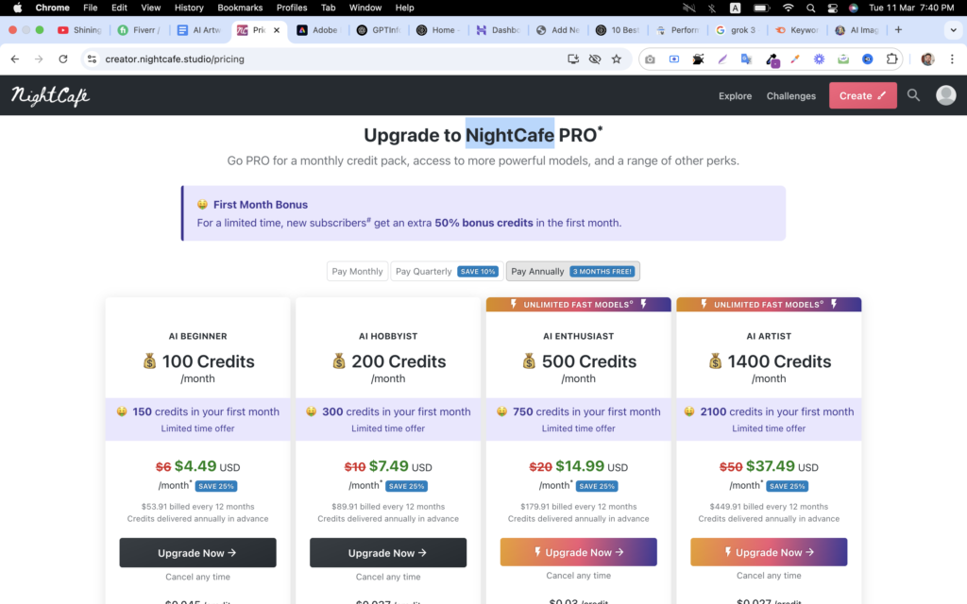Select Pay Monthly billing option
The image size is (967, 604).
click(x=357, y=271)
